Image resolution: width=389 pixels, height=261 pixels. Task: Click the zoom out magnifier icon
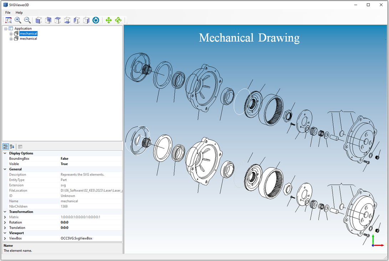pos(27,20)
